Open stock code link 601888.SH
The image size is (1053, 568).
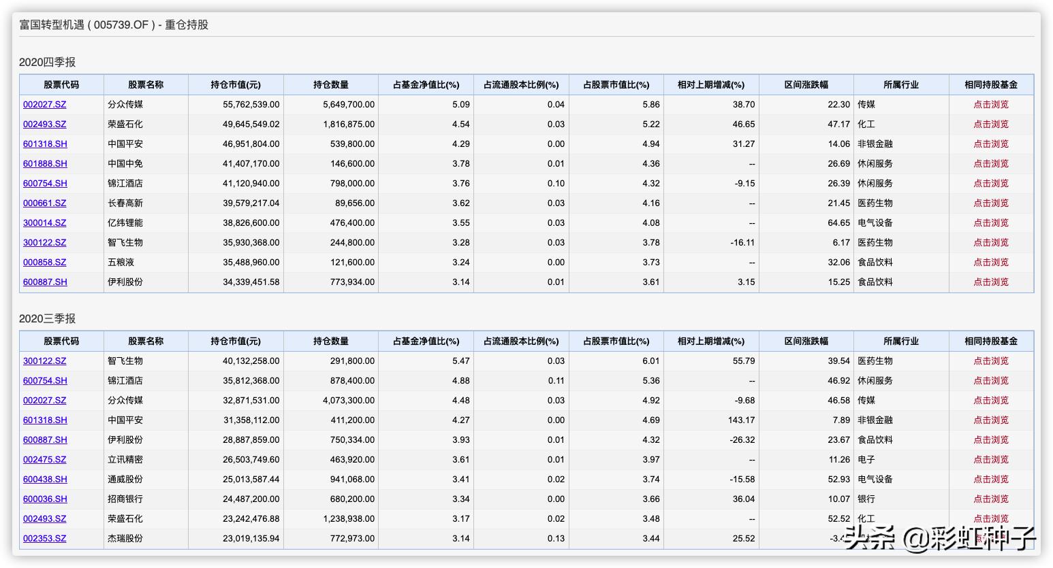point(45,164)
